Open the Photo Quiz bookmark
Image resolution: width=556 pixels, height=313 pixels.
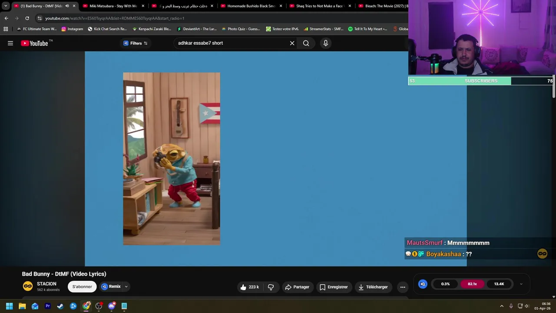[241, 29]
